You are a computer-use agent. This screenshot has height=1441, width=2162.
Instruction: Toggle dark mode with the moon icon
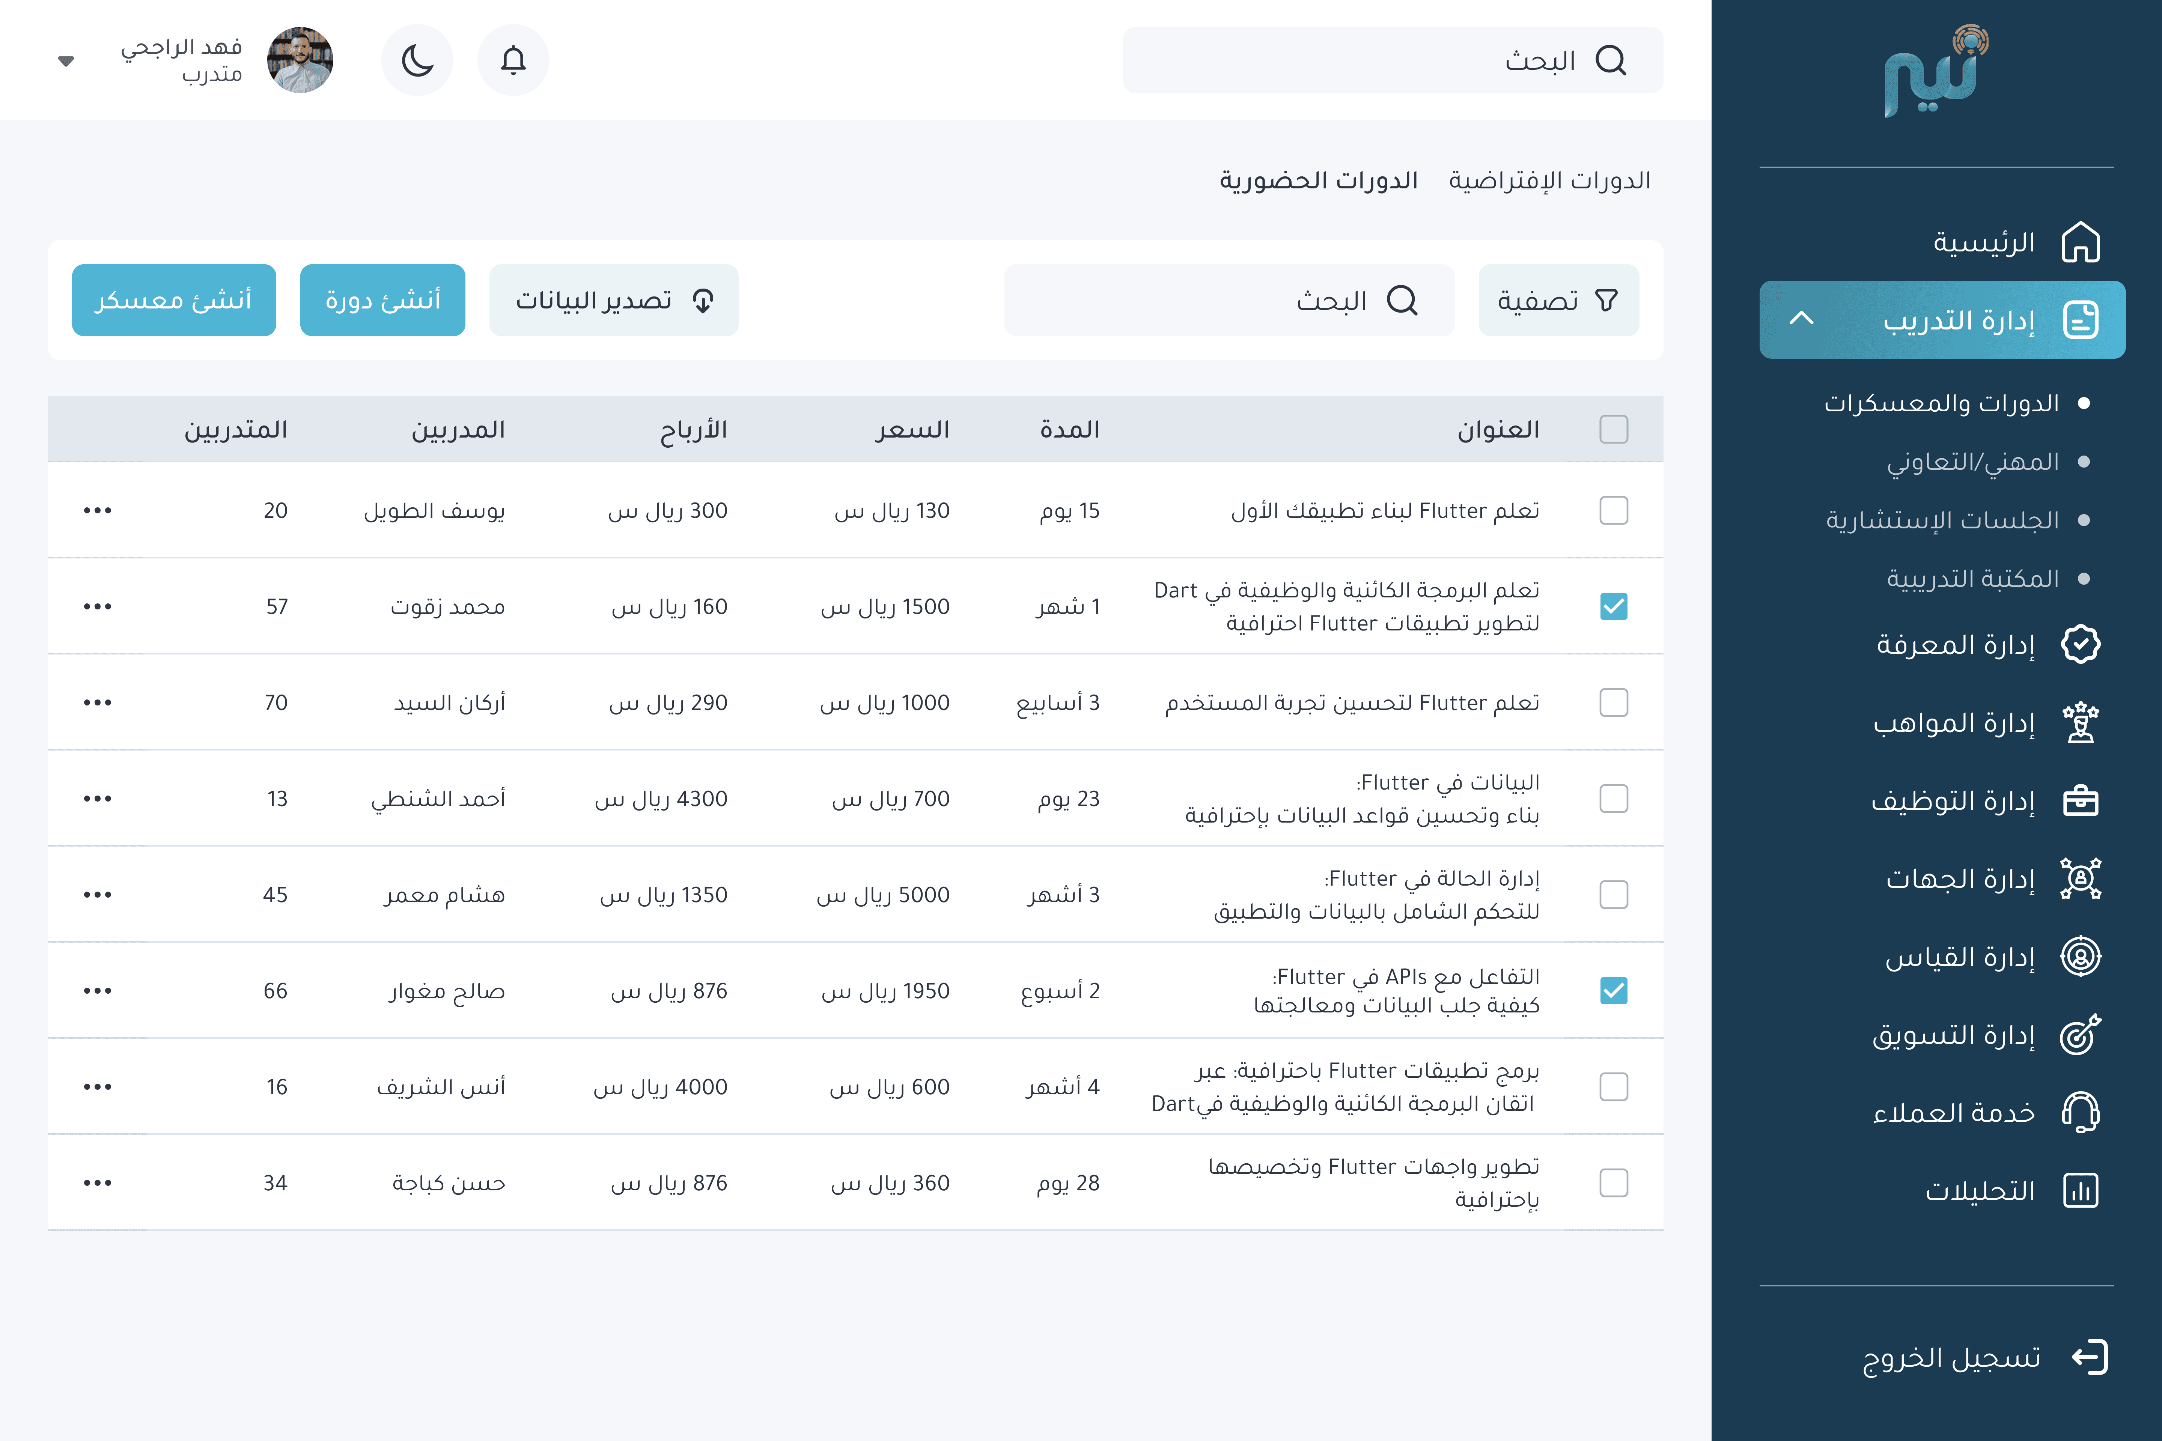point(417,61)
